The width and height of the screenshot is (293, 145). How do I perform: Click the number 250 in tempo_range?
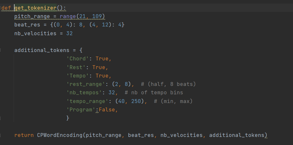(136, 101)
